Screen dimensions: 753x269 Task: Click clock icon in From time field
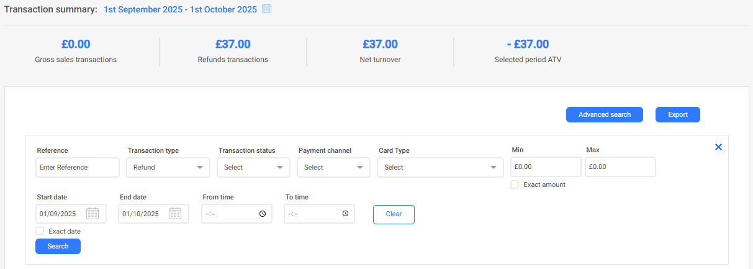(263, 214)
